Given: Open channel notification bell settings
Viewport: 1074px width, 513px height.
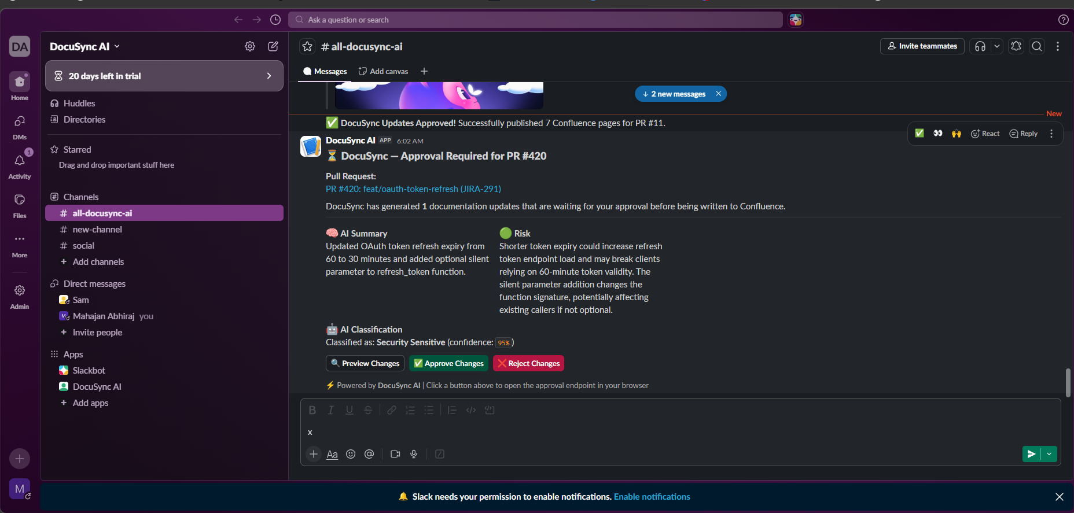Looking at the screenshot, I should 1016,46.
